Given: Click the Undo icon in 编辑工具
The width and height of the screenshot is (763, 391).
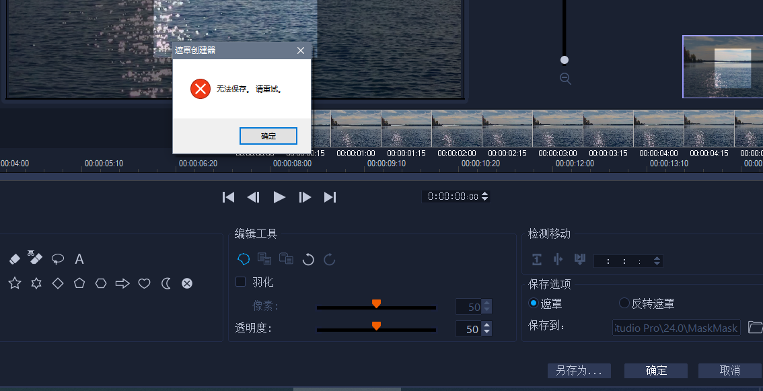Looking at the screenshot, I should click(308, 259).
